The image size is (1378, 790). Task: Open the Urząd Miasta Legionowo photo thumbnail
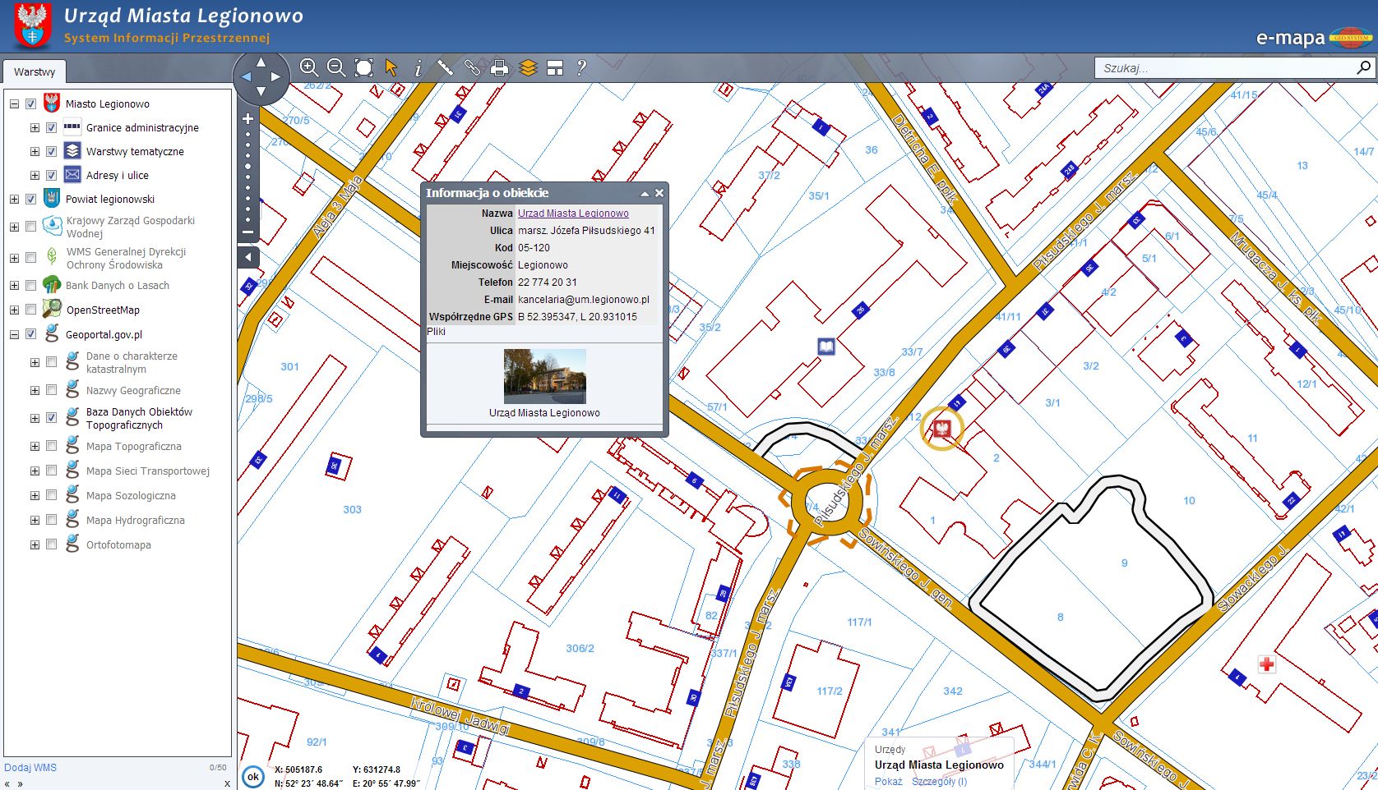(544, 376)
